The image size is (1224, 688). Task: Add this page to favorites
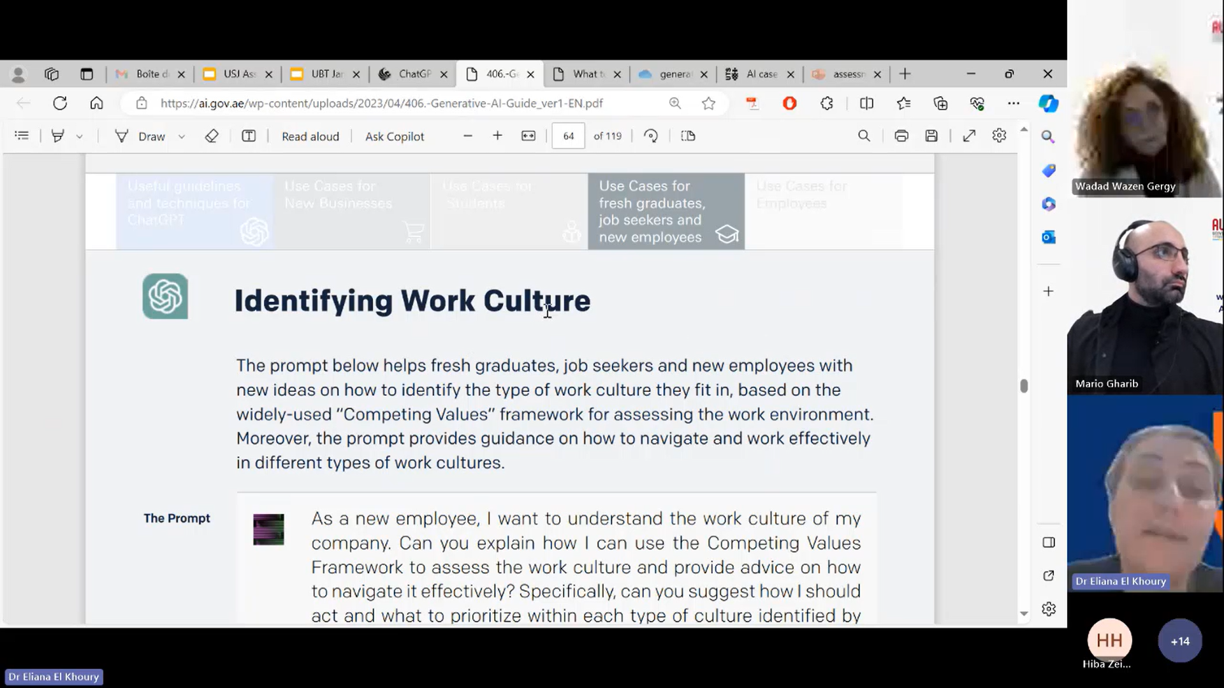tap(708, 103)
